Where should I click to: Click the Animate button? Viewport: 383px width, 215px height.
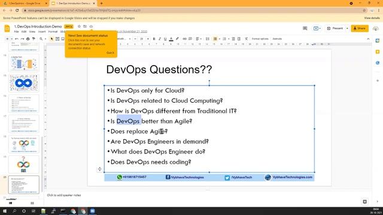(x=277, y=39)
